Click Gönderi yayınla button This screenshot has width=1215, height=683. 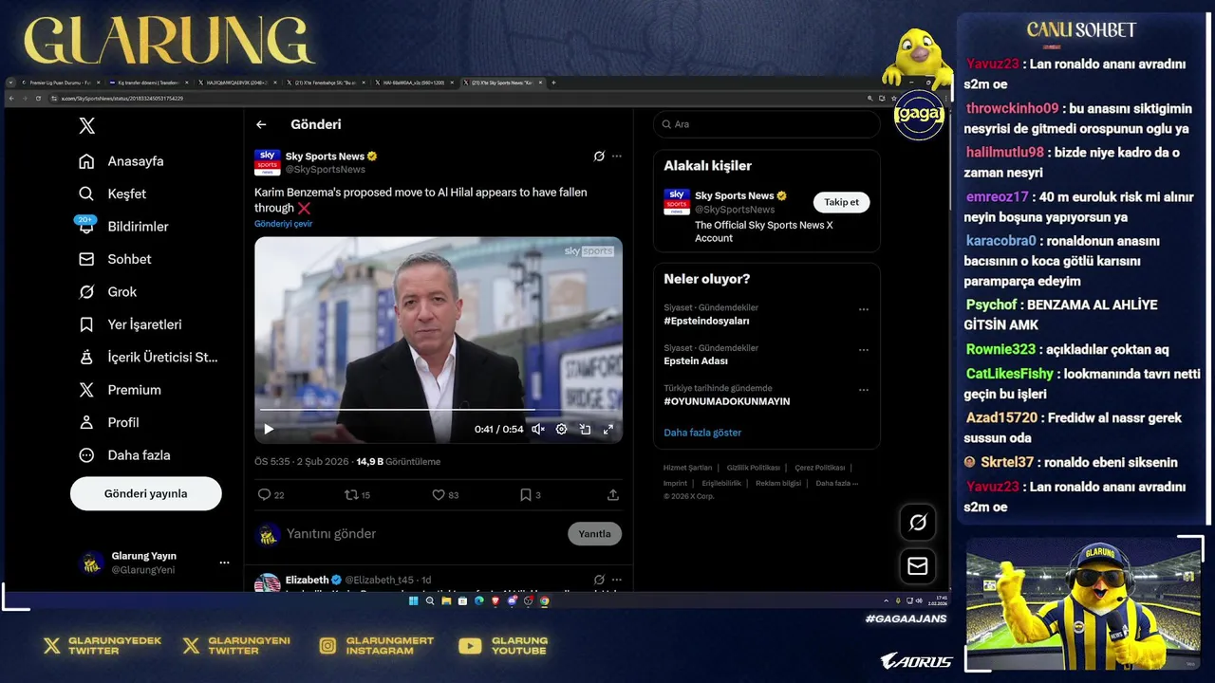tap(146, 493)
